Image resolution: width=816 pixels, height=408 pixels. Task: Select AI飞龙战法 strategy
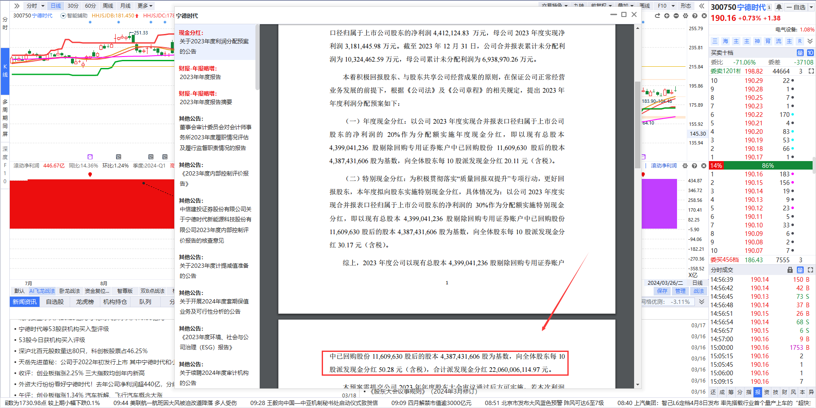tap(42, 291)
